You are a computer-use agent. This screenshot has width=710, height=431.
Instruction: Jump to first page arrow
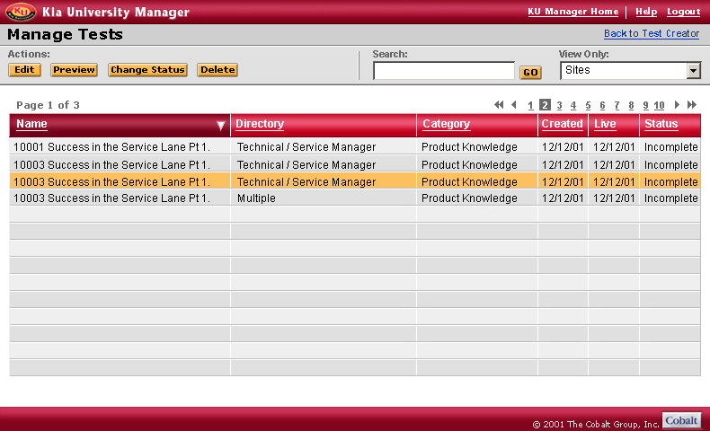click(499, 105)
